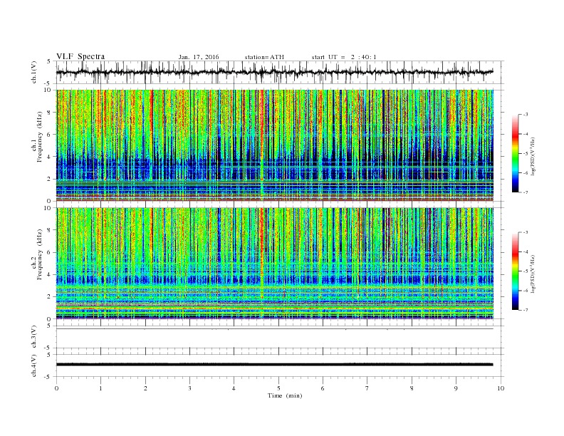
Task: Click the ch.3 flat line trace
Action: coord(275,329)
